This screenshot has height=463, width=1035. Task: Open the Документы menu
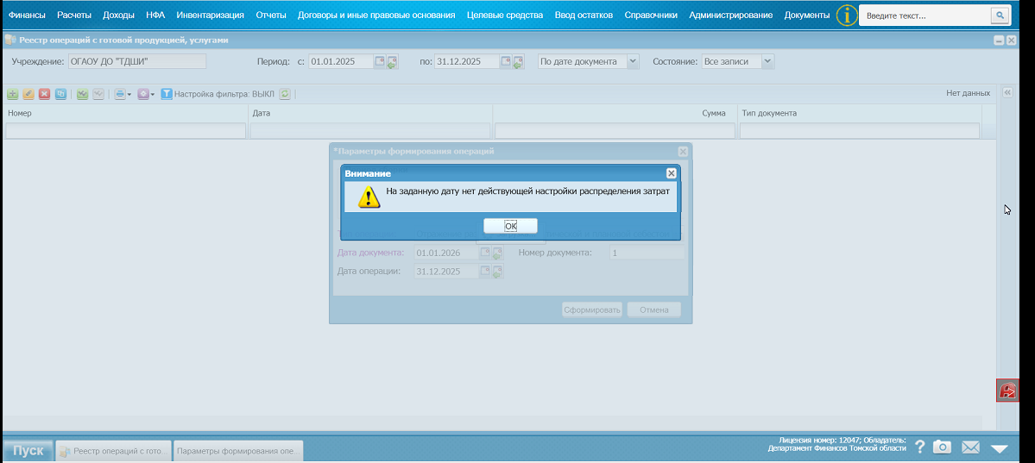coord(806,15)
